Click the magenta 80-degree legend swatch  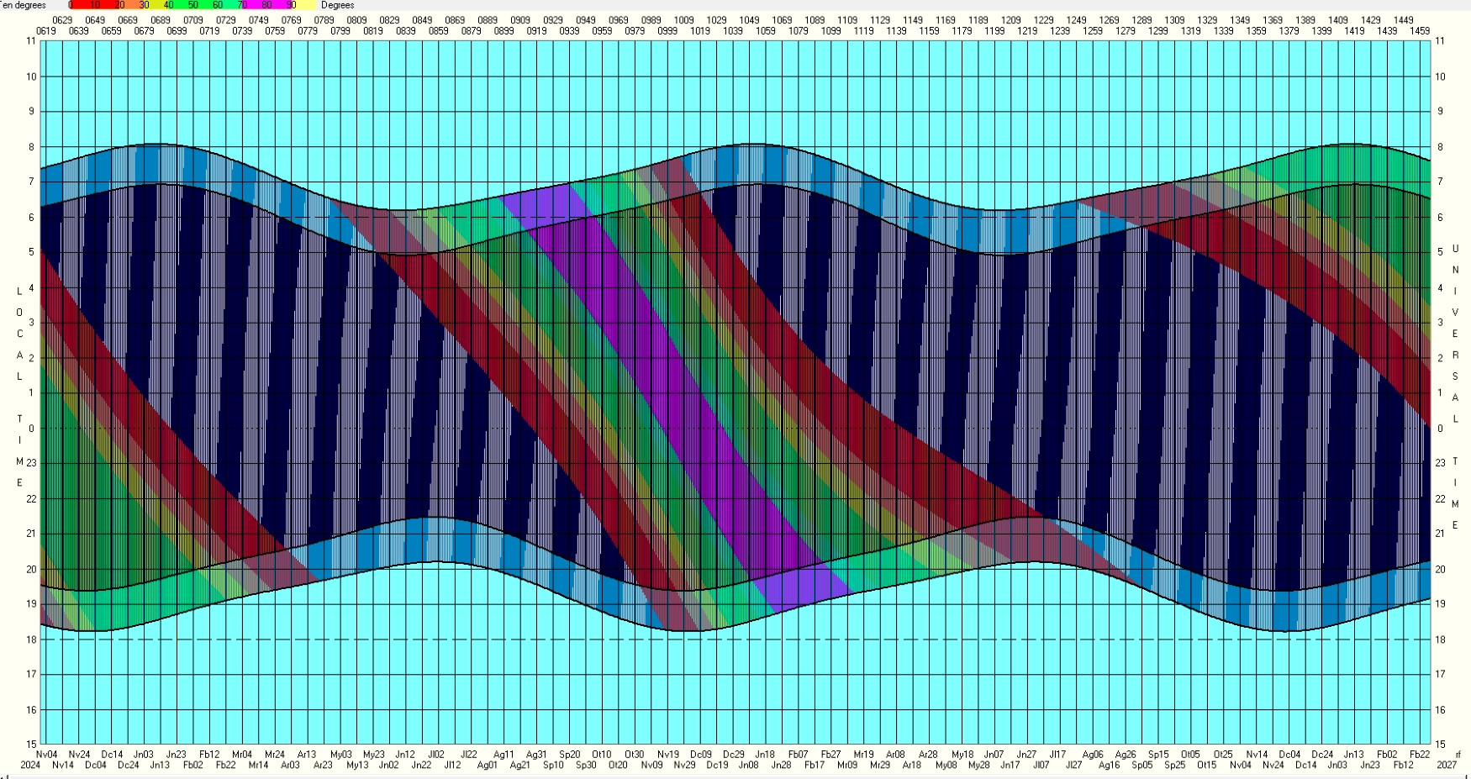[x=266, y=5]
